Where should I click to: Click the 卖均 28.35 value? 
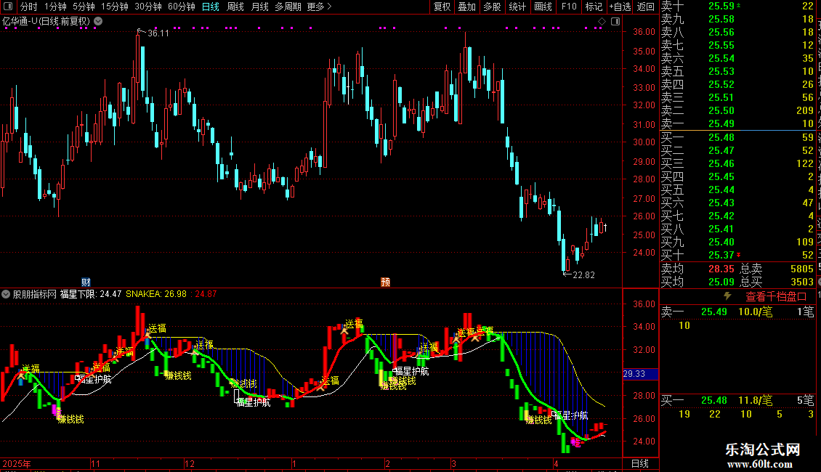[x=721, y=269]
